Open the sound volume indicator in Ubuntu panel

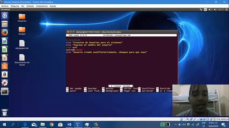(215, 10)
